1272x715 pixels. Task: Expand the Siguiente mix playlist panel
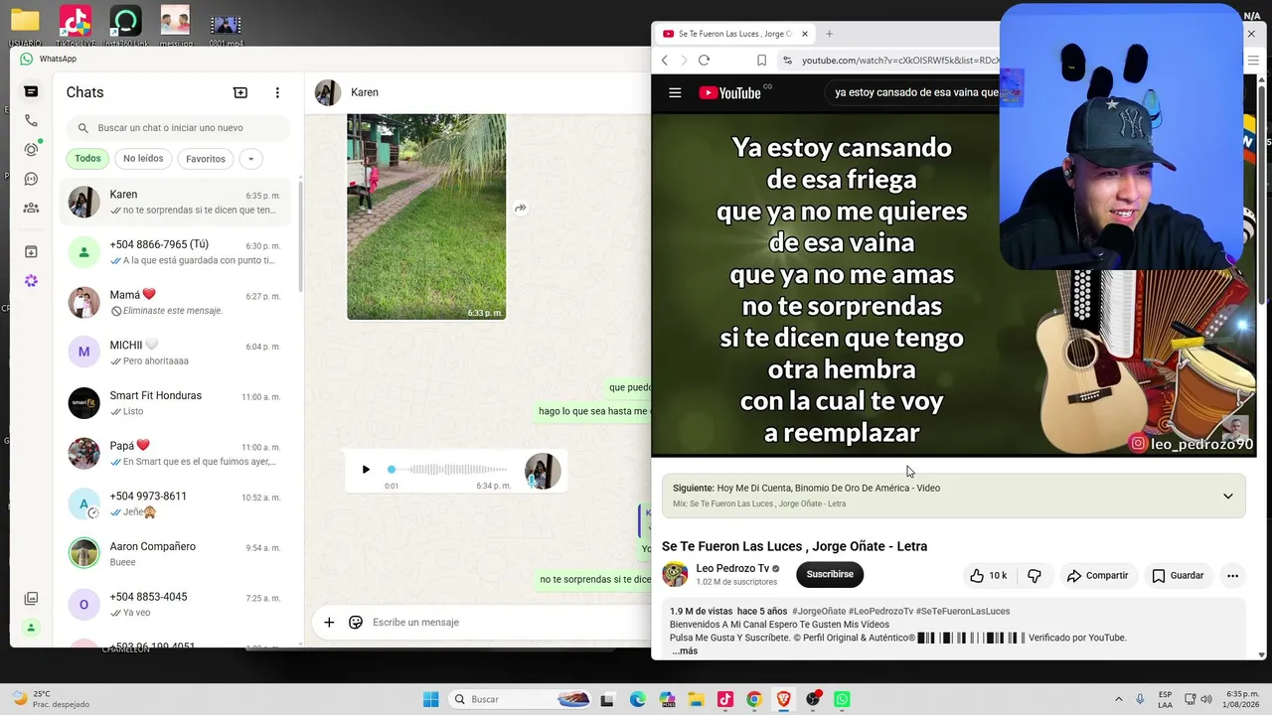coord(1227,496)
